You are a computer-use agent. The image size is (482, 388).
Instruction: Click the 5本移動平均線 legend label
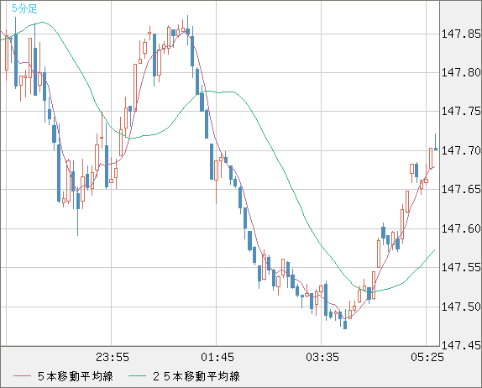(x=76, y=376)
